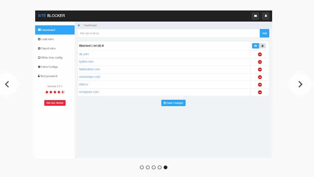Viewport: 314px width, 177px height.
Task: Click the blue Add button
Action: [264, 33]
